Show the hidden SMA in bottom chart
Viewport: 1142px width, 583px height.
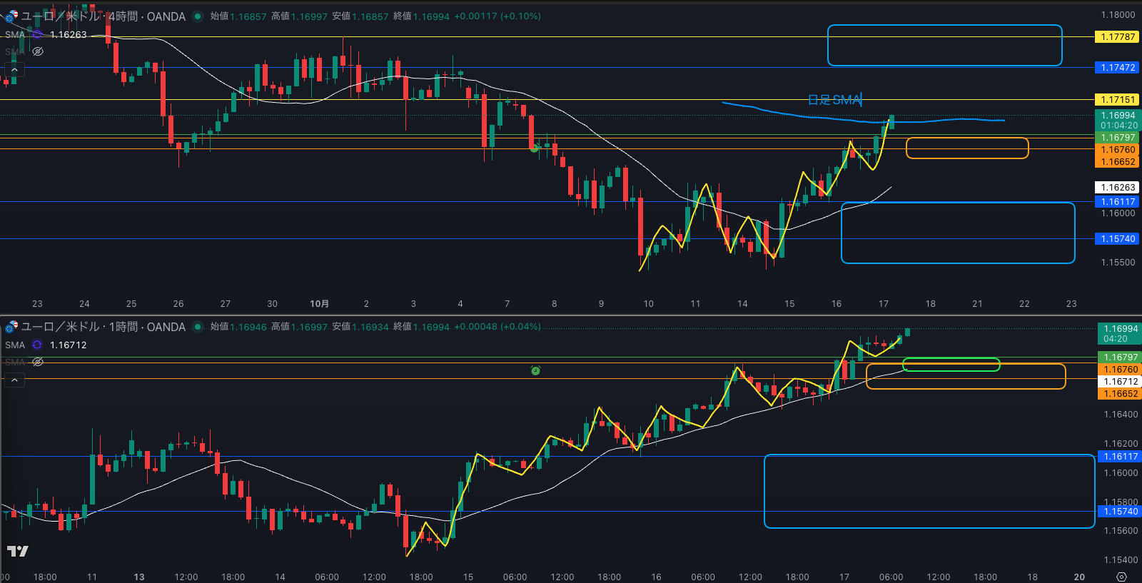pos(38,362)
